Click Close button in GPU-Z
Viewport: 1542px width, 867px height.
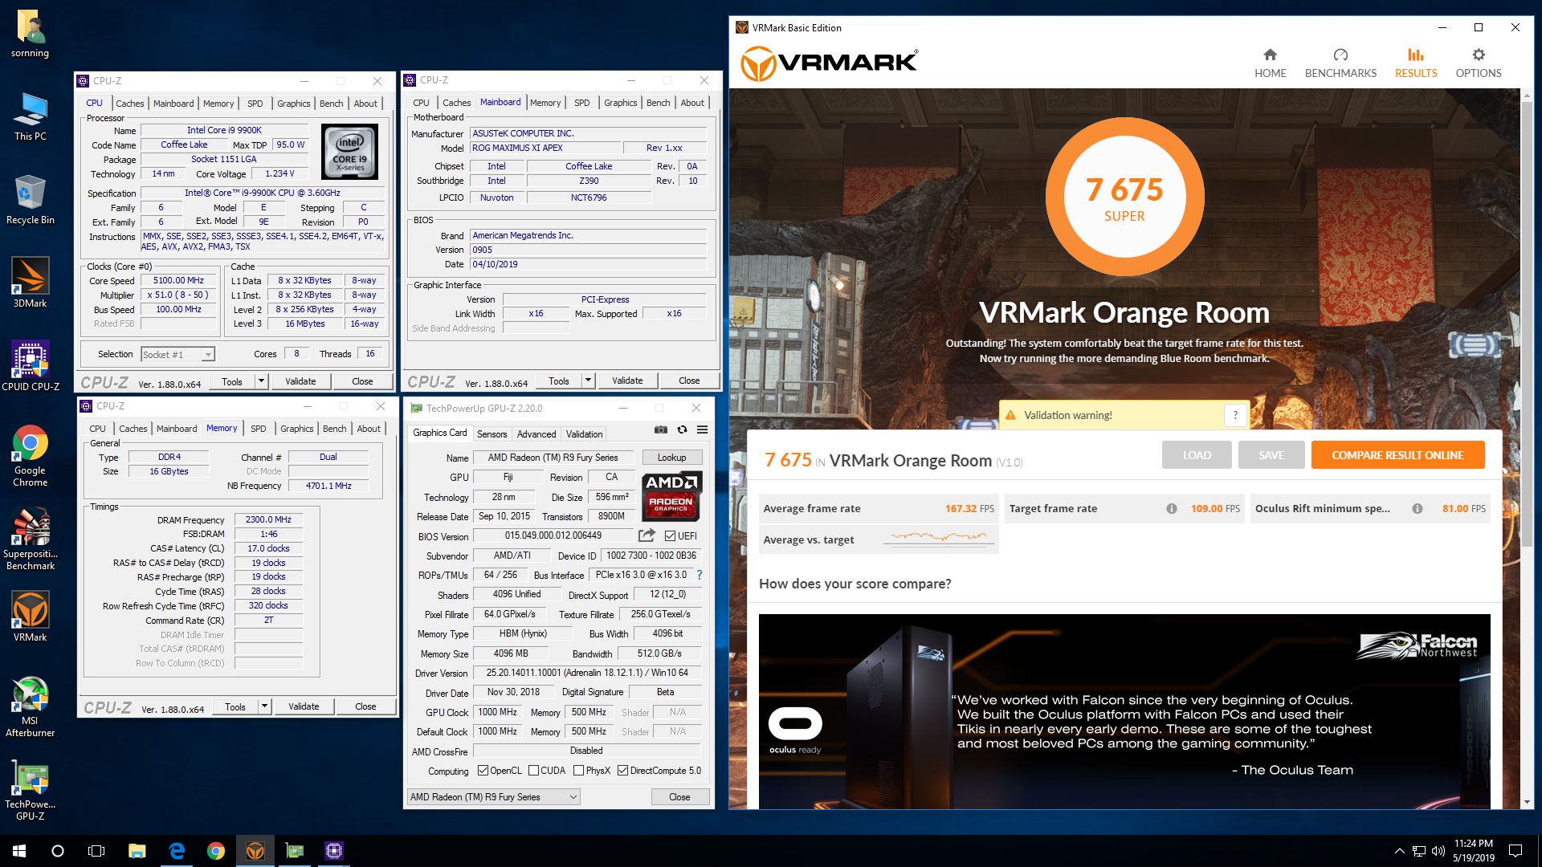(x=679, y=797)
